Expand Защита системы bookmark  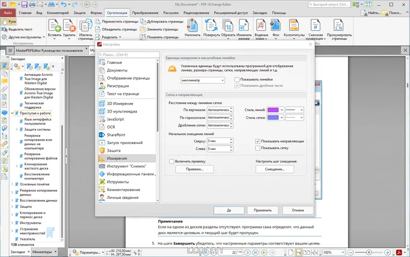click(16, 129)
